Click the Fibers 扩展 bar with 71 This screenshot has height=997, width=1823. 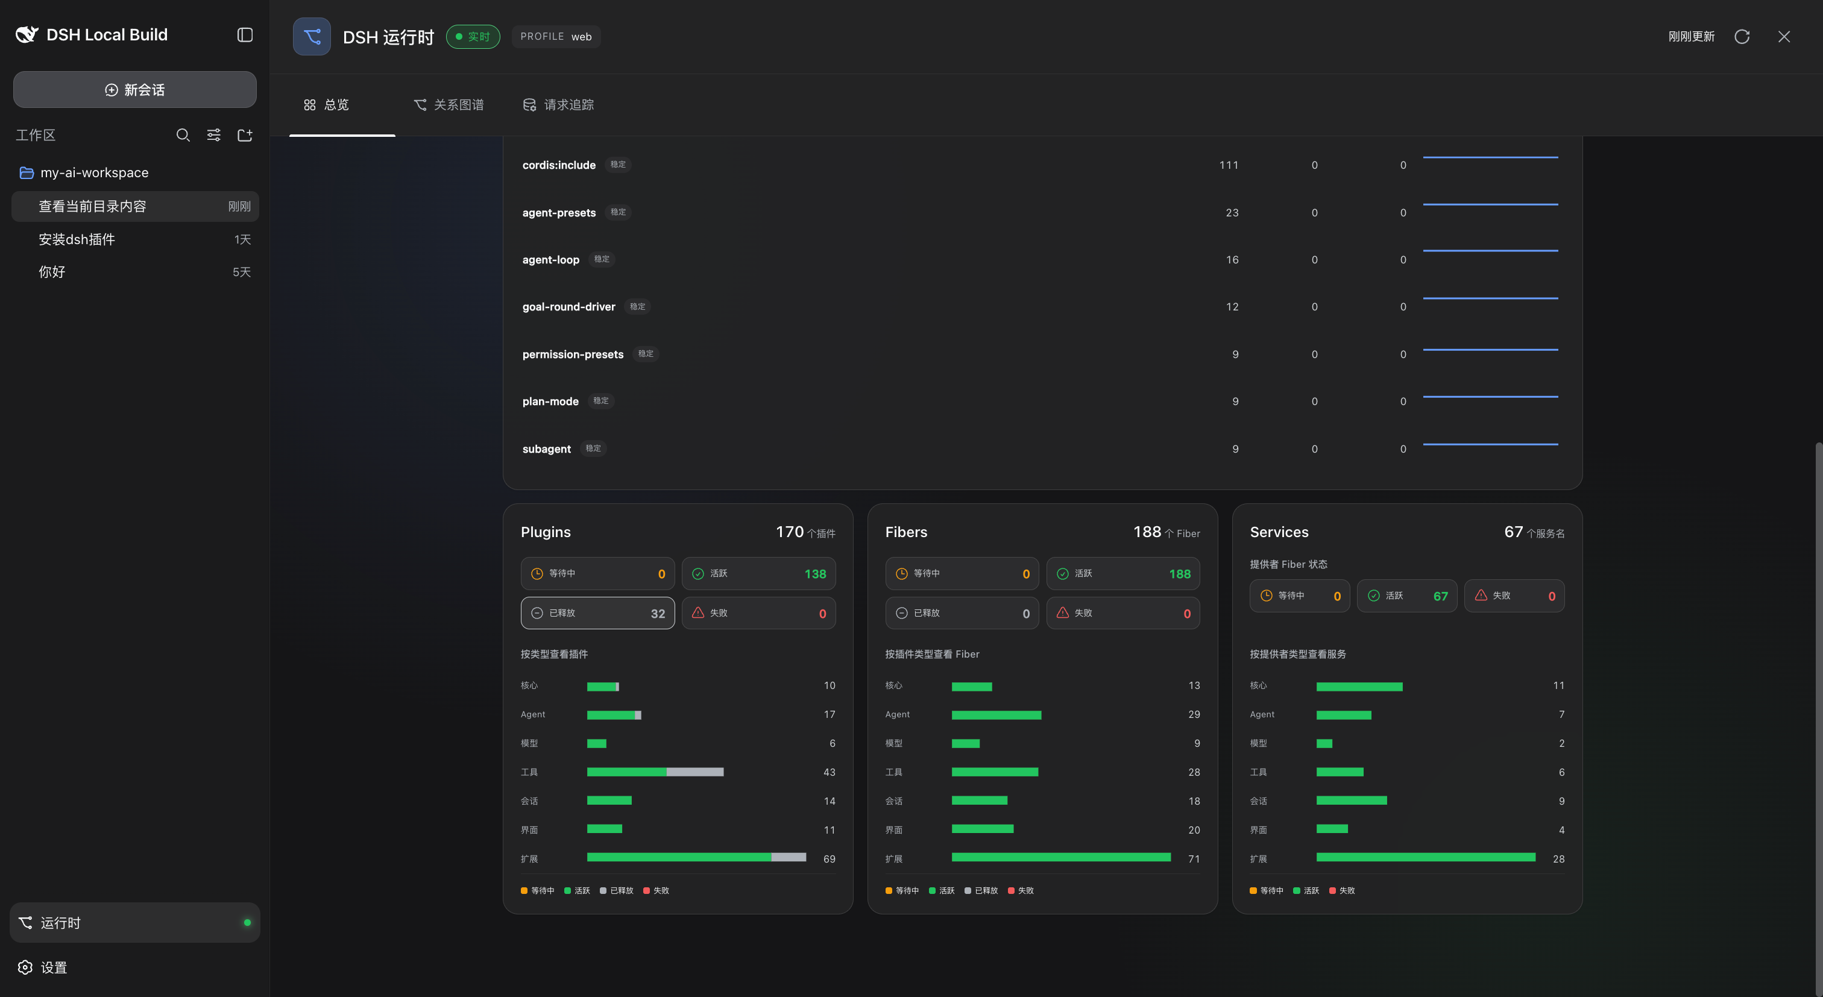point(1061,858)
